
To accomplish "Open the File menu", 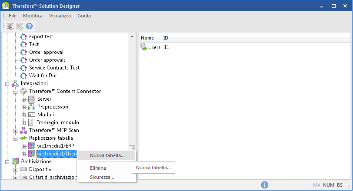I will coord(13,16).
